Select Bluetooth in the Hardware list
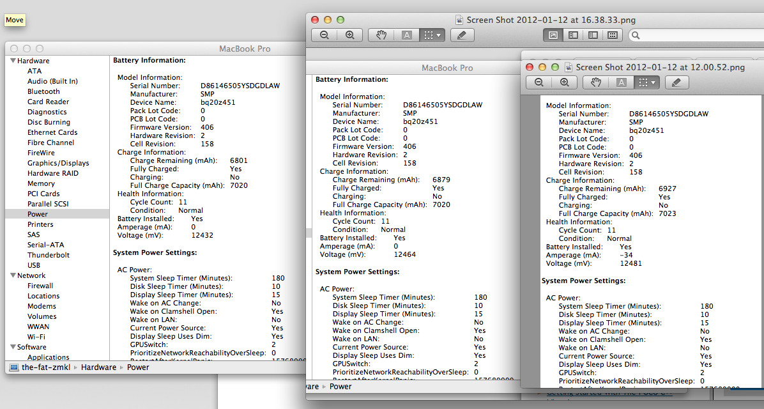The height and width of the screenshot is (409, 764). pyautogui.click(x=43, y=91)
